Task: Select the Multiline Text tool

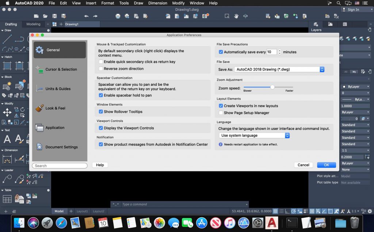Action: click(7, 139)
